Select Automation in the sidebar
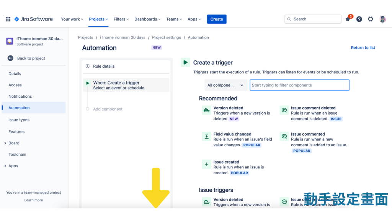 [34, 108]
